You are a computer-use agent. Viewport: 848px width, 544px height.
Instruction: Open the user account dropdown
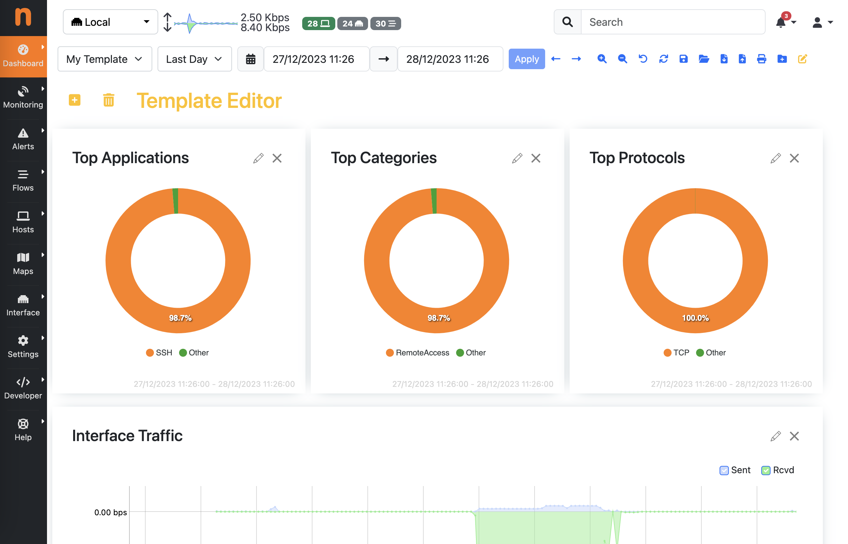point(823,22)
